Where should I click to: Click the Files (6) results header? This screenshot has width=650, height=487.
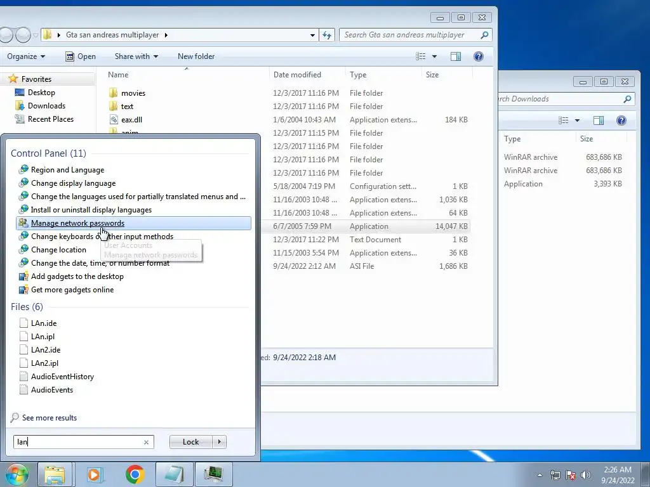point(27,307)
